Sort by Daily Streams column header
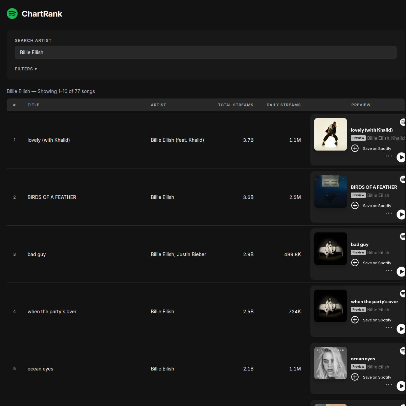Image resolution: width=406 pixels, height=406 pixels. click(284, 105)
